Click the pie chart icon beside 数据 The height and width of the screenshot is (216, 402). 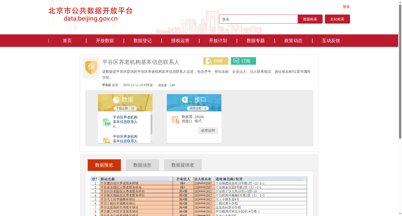click(116, 100)
